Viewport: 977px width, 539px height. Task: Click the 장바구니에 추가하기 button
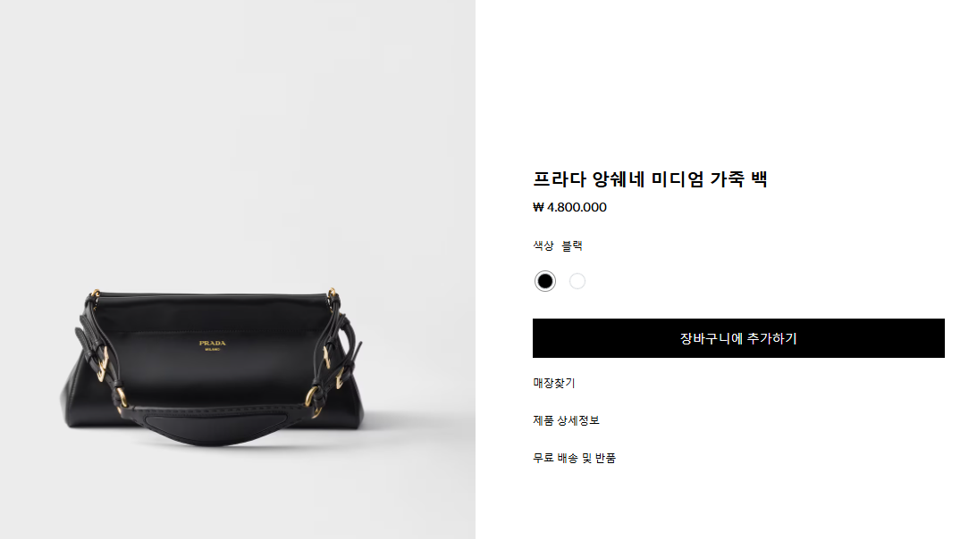pyautogui.click(x=738, y=338)
